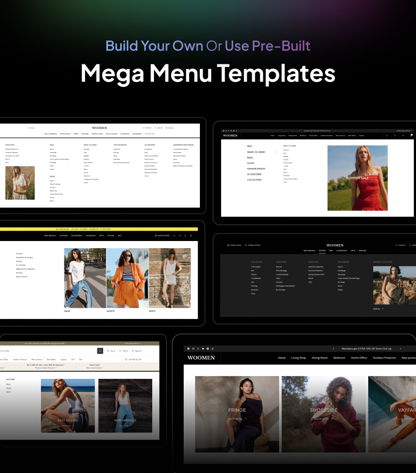416x473 pixels.
Task: Click the YouTube icon above the large WOOMEN logo
Action: pos(203,349)
